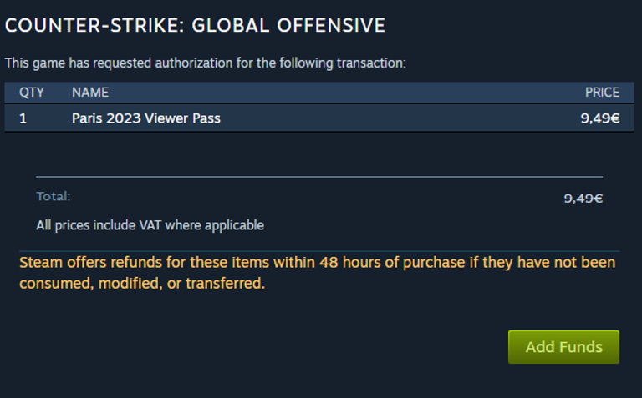The height and width of the screenshot is (398, 642).
Task: Click the '48 hours' text in refund notice
Action: pyautogui.click(x=350, y=262)
